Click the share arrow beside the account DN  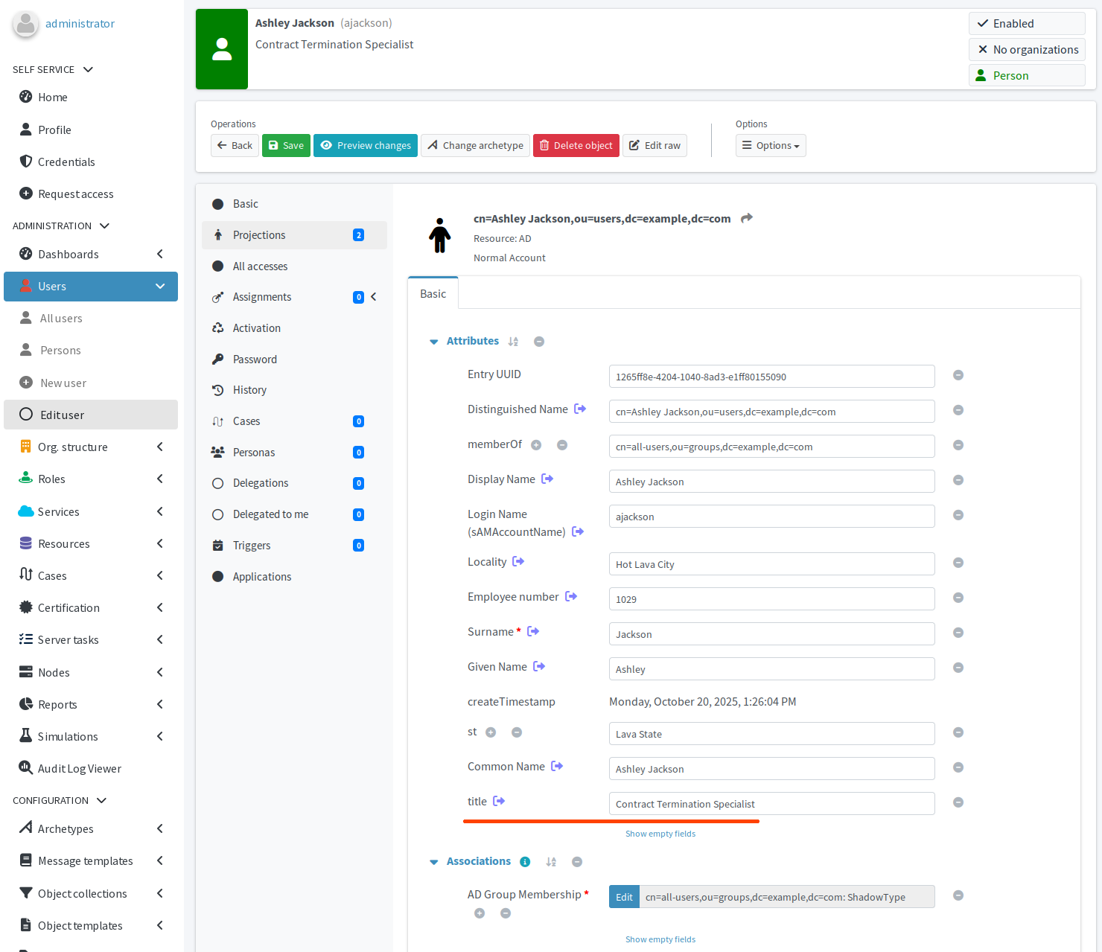click(747, 218)
